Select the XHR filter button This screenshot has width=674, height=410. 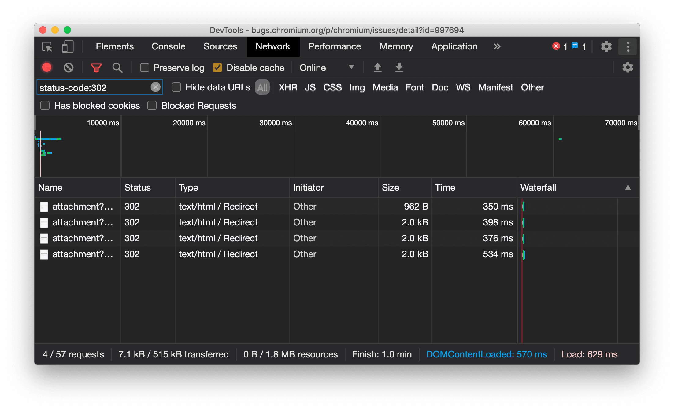(x=287, y=88)
